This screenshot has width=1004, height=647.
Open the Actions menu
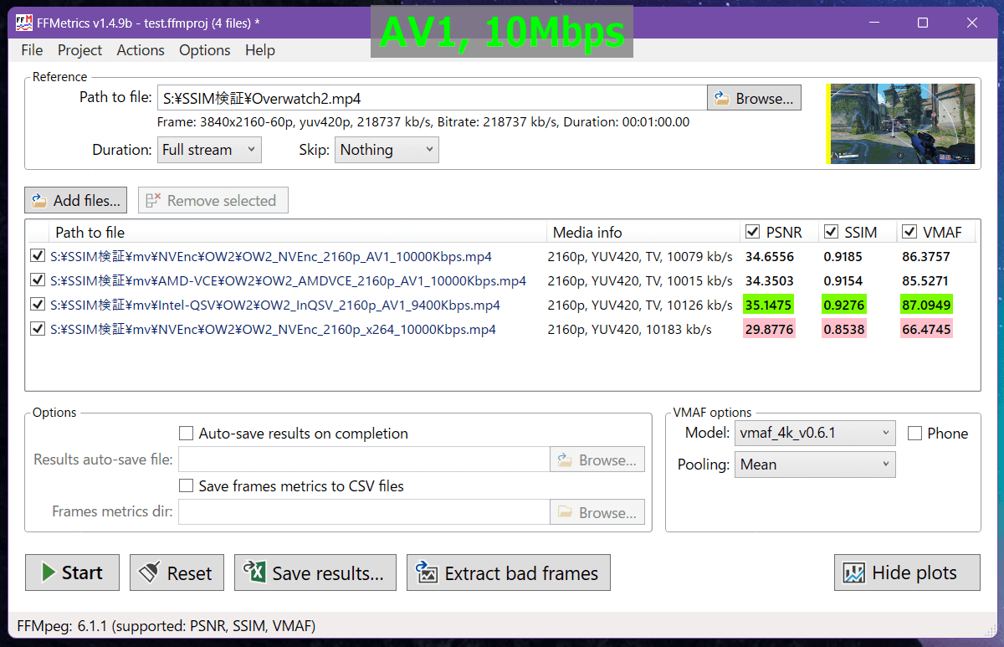141,50
